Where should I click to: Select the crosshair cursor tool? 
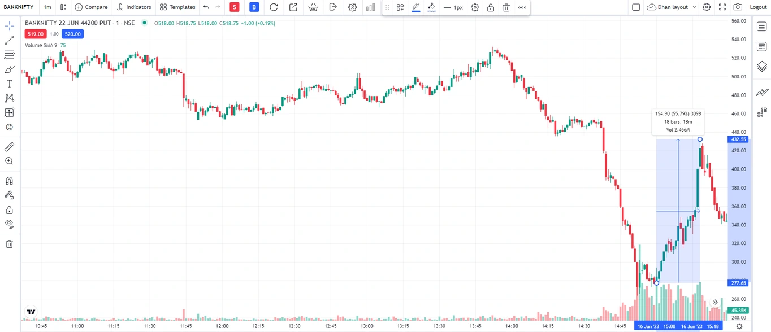[x=9, y=26]
